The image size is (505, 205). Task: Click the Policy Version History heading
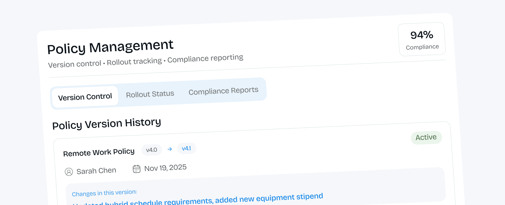tap(107, 124)
